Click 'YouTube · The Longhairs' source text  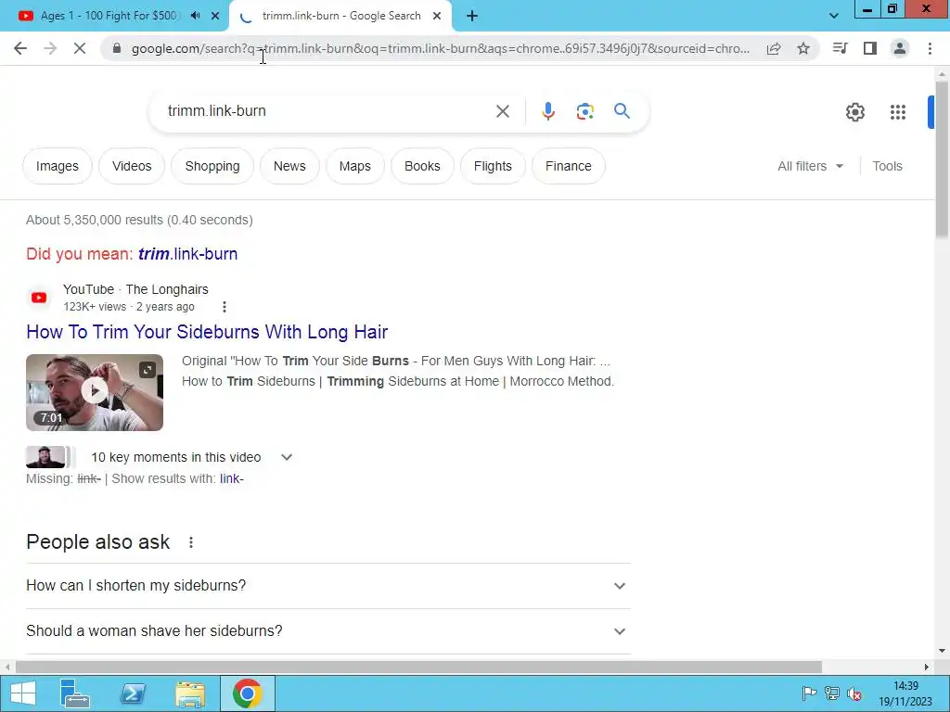pyautogui.click(x=135, y=289)
